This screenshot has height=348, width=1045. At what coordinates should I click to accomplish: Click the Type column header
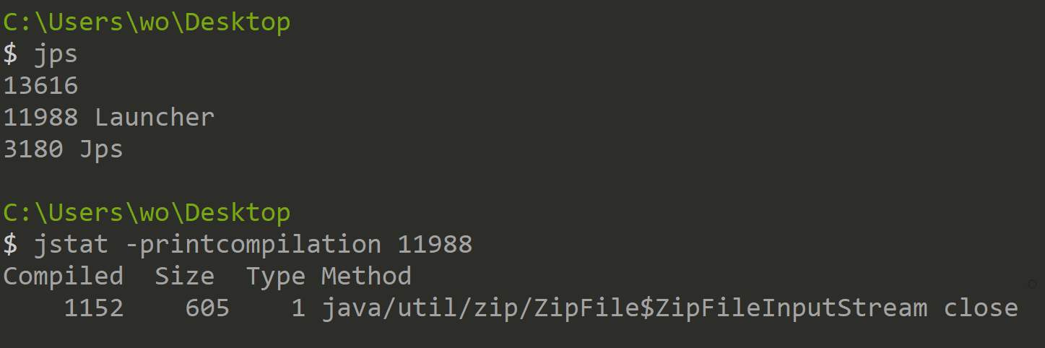tap(276, 277)
